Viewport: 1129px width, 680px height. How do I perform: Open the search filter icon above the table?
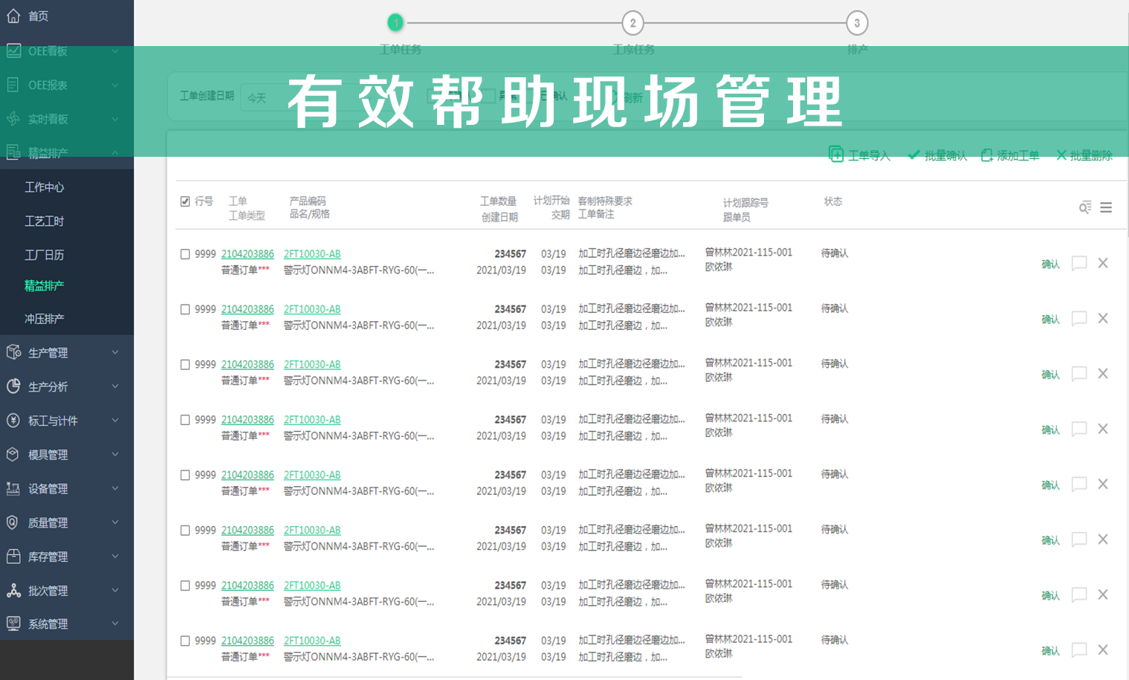point(1085,207)
